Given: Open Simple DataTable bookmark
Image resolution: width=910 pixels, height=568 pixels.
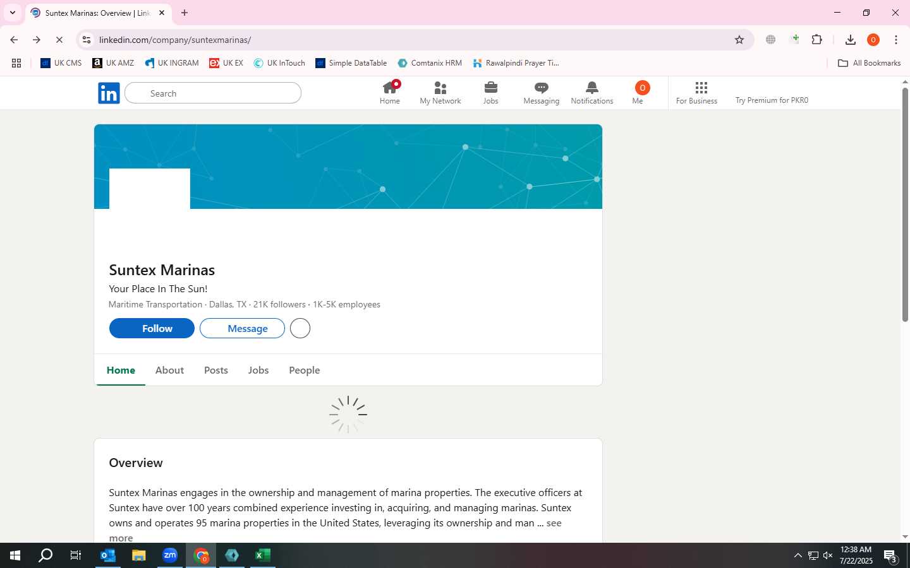Looking at the screenshot, I should tap(351, 63).
